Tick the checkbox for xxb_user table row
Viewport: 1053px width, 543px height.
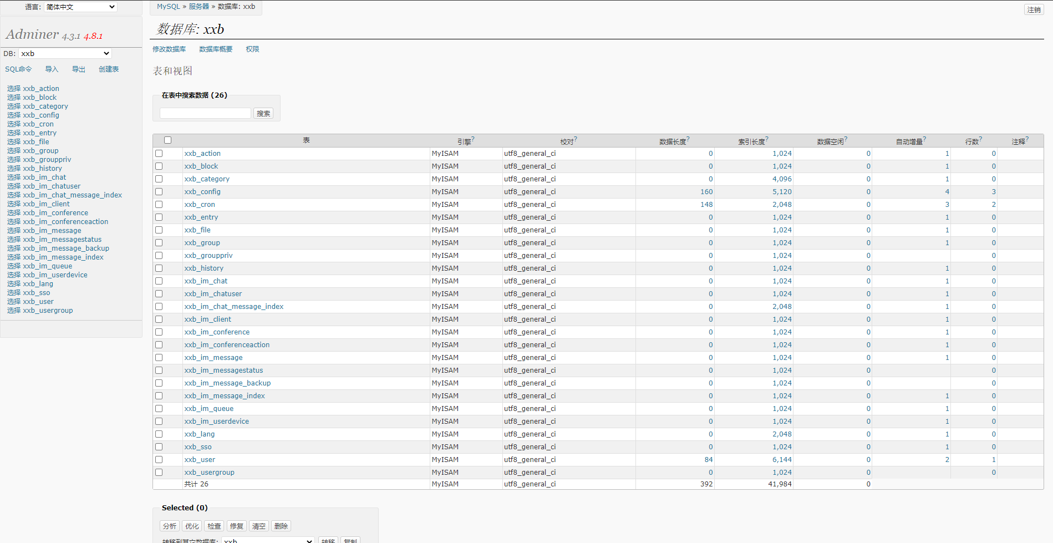click(159, 460)
